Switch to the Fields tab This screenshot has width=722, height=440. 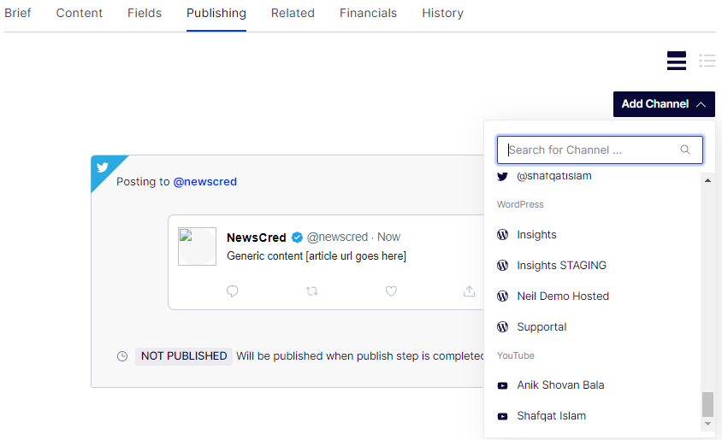145,13
